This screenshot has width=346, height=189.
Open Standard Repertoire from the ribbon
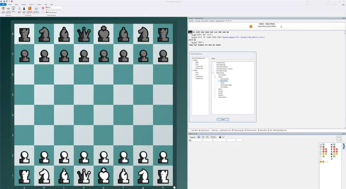[30, 9]
